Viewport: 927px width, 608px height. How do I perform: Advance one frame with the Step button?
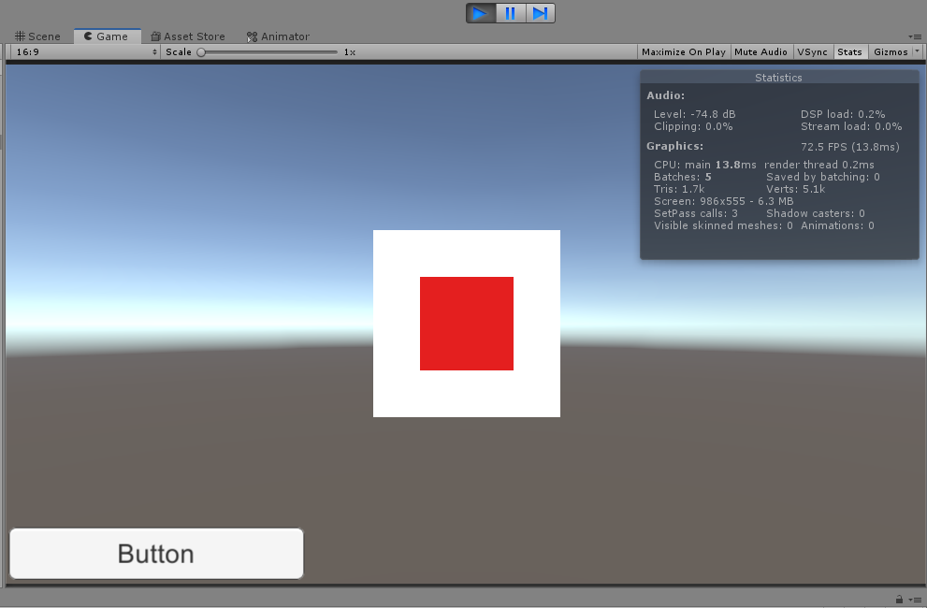click(541, 13)
